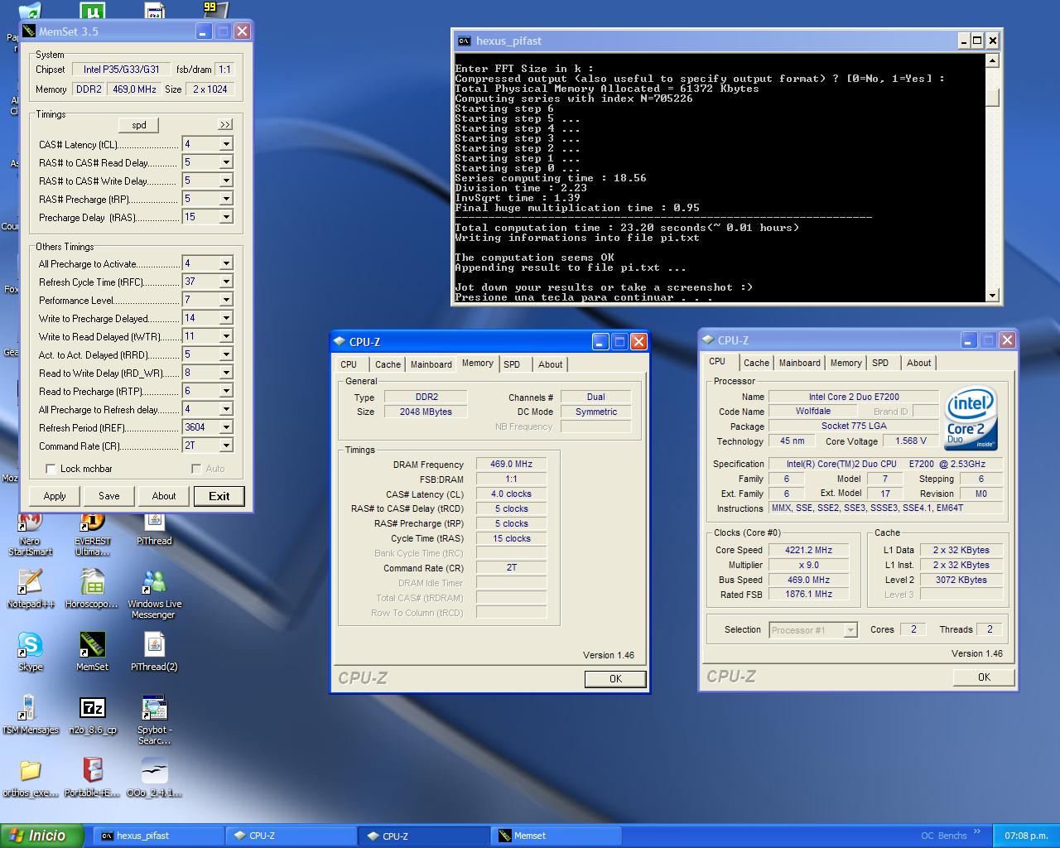1060x848 pixels.
Task: Open Refresh Period (tREF) dropdown
Action: 225,427
